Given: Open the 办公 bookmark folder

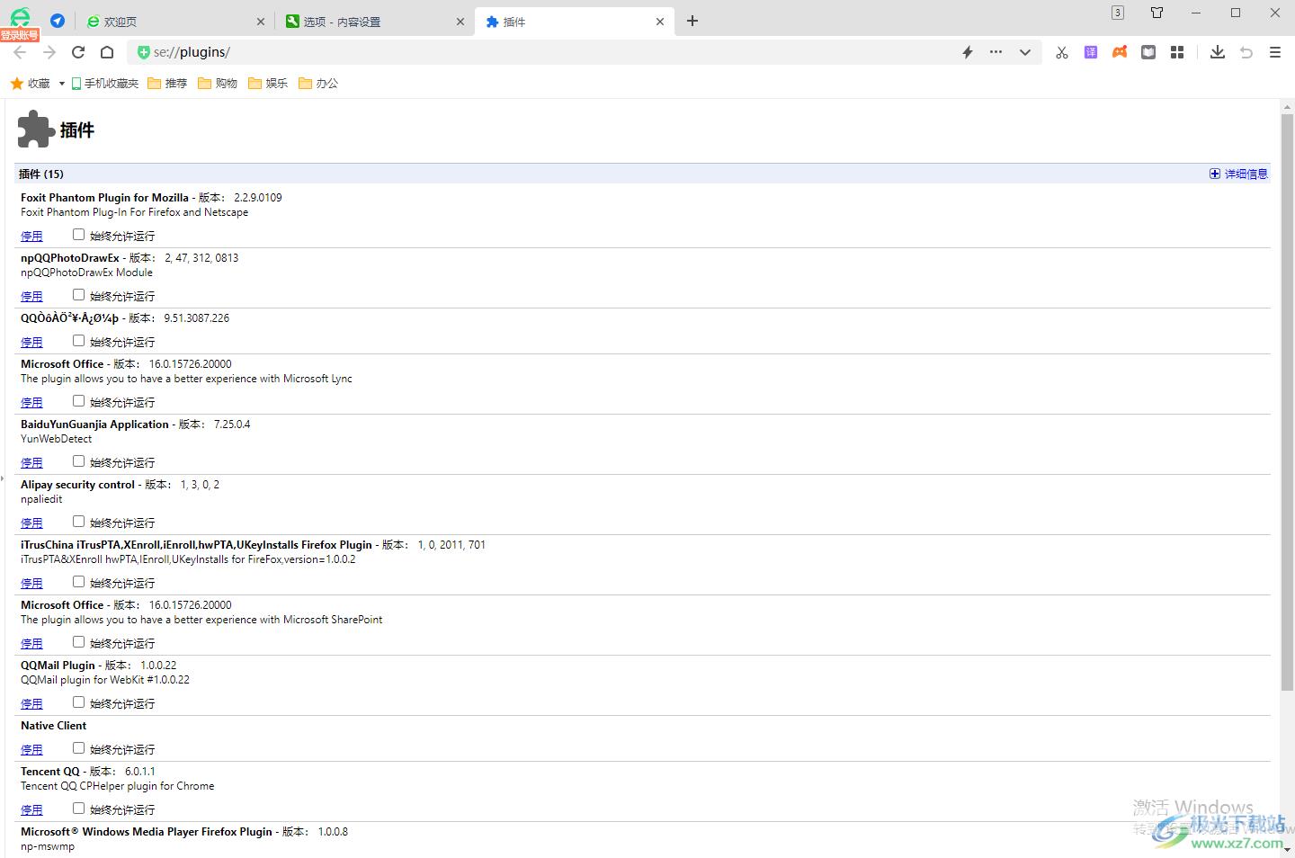Looking at the screenshot, I should pyautogui.click(x=318, y=84).
